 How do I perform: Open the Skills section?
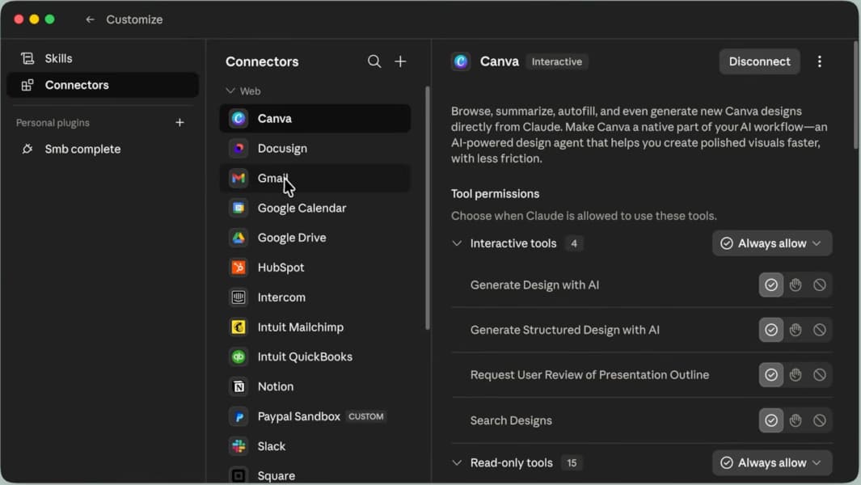(x=102, y=58)
